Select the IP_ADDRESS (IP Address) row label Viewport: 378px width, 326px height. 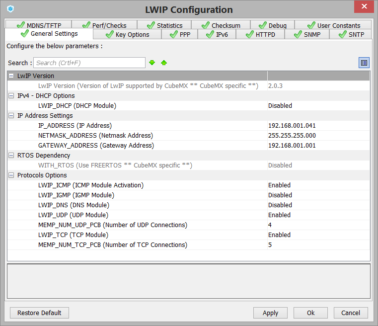click(x=75, y=126)
